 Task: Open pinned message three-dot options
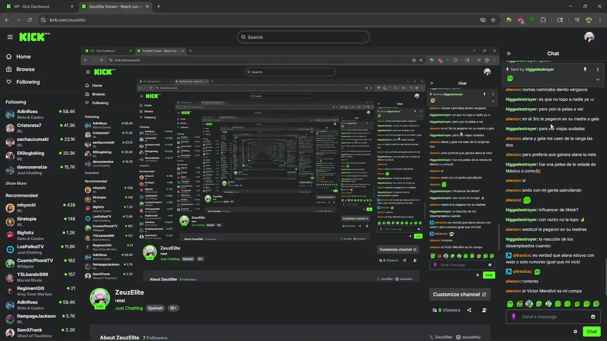598,69
